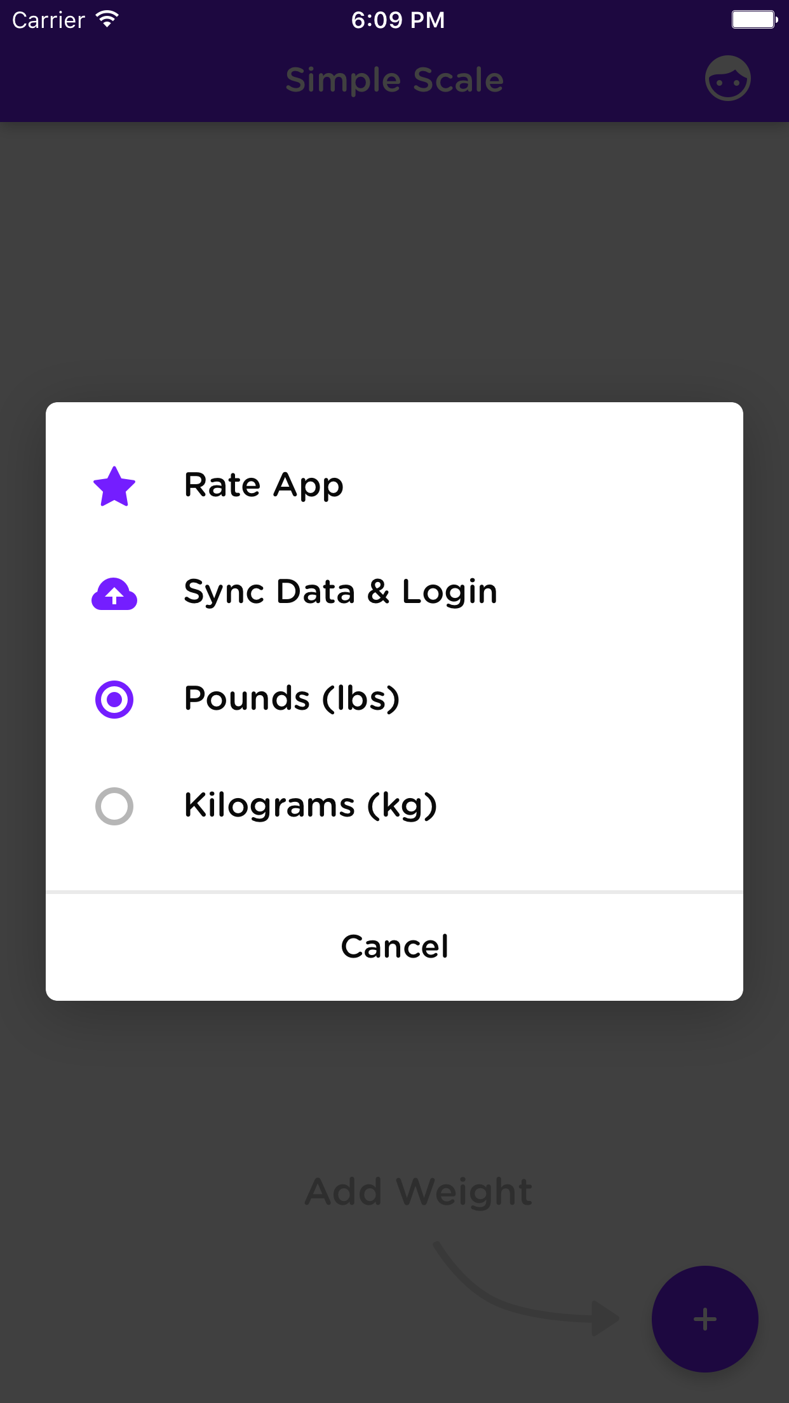
Task: Click the Wi-Fi indicator in status bar
Action: click(x=107, y=18)
